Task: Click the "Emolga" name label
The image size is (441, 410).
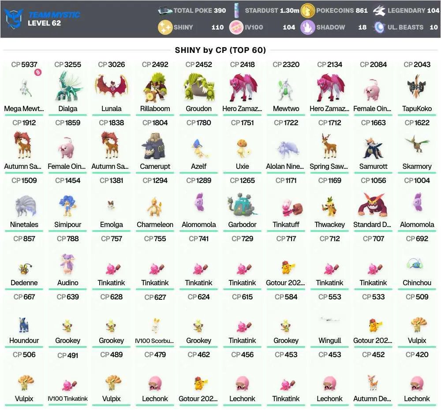Action: click(x=112, y=225)
